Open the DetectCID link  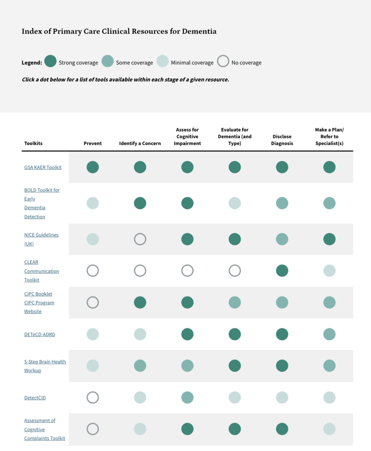(35, 398)
